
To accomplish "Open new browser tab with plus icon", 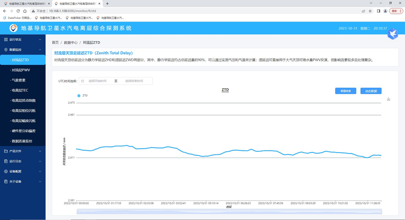I will 107,4.
